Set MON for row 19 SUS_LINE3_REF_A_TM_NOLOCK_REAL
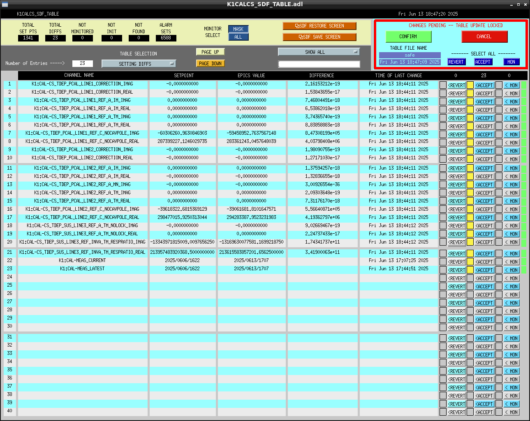530x421 pixels. click(512, 234)
